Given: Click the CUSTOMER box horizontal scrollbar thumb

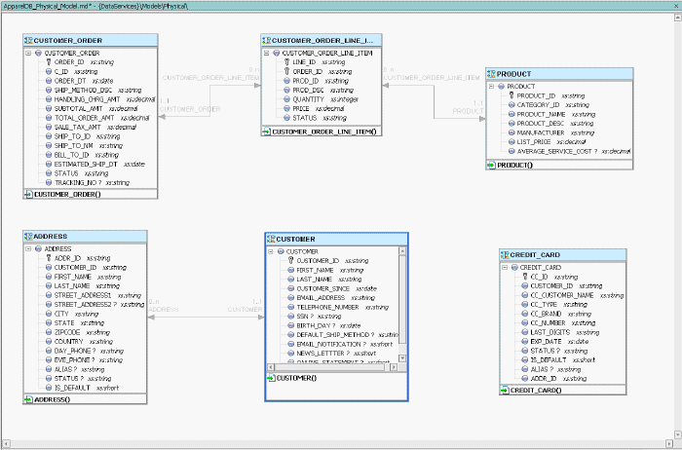Looking at the screenshot, I should pyautogui.click(x=329, y=367).
